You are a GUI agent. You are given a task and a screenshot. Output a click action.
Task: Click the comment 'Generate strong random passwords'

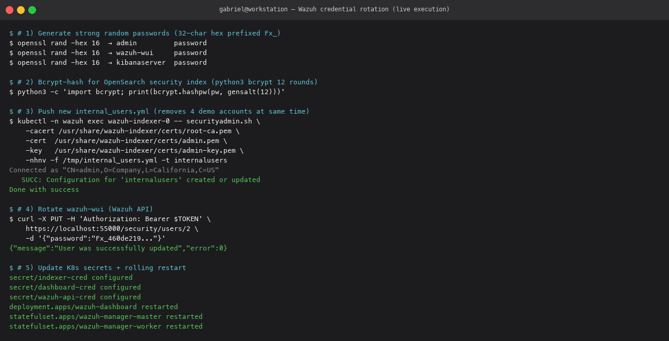pos(103,33)
